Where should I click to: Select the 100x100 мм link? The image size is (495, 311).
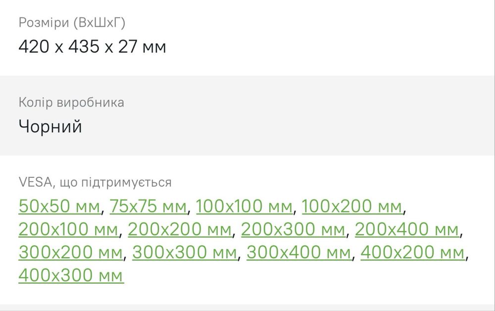click(x=244, y=206)
